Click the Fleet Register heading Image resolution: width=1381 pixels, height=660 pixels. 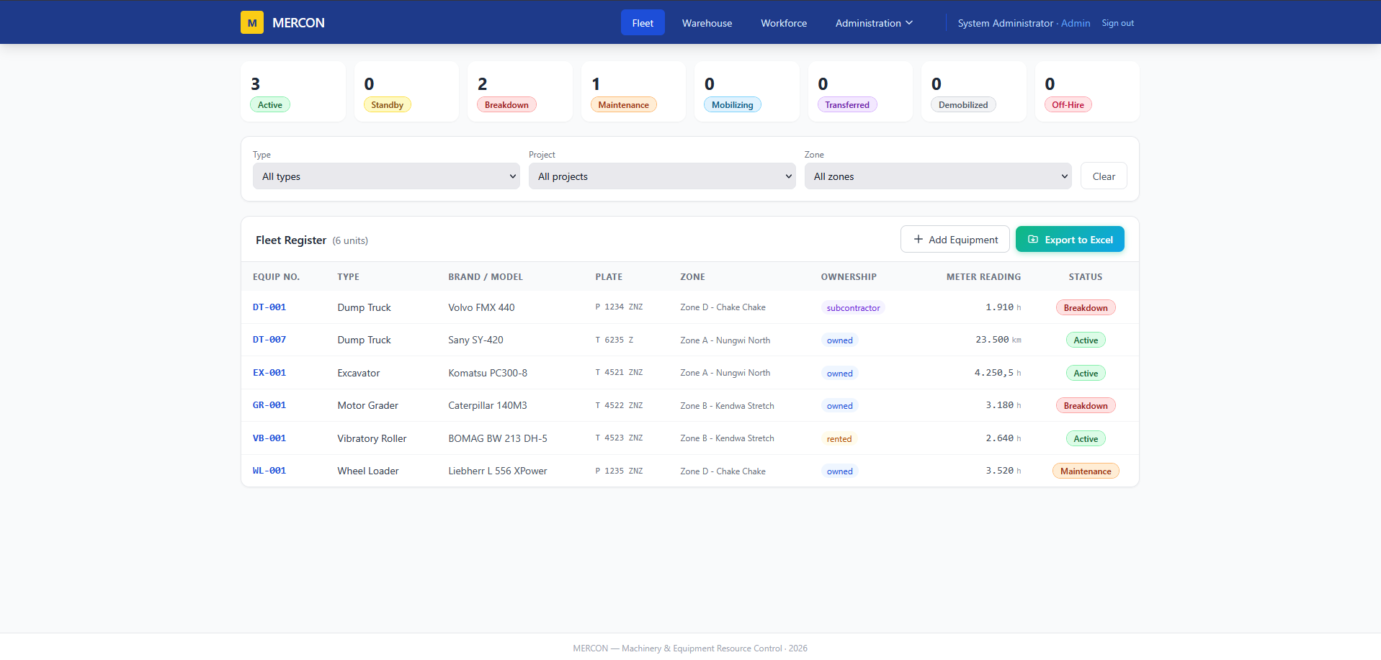click(x=291, y=240)
